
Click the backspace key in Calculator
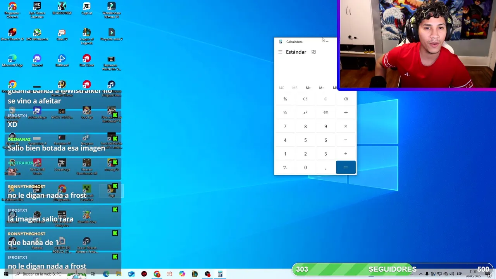point(346,99)
